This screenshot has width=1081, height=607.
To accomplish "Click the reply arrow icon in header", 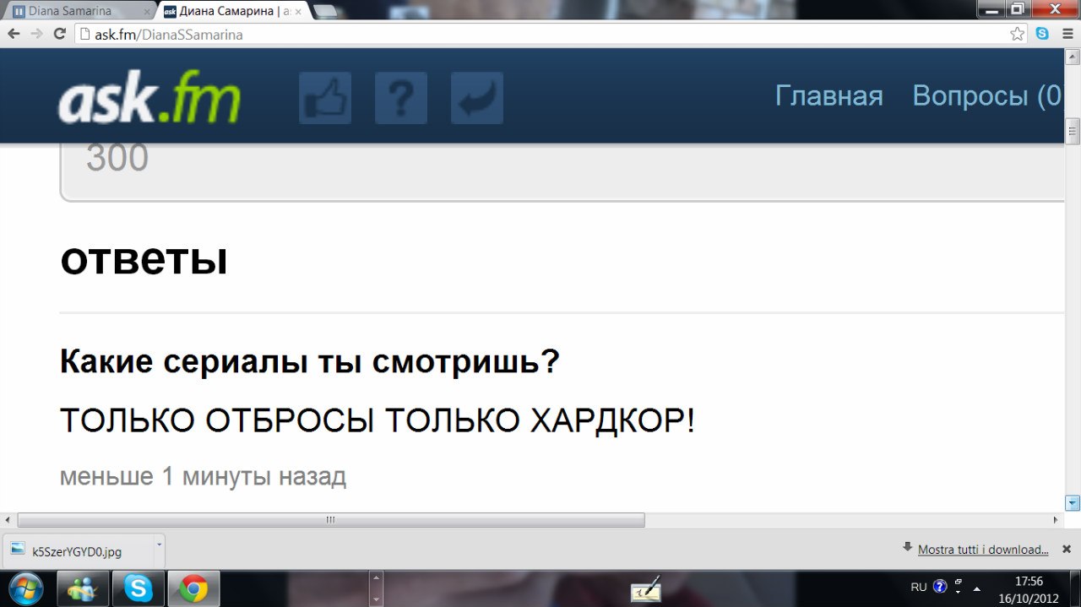I will coord(477,98).
